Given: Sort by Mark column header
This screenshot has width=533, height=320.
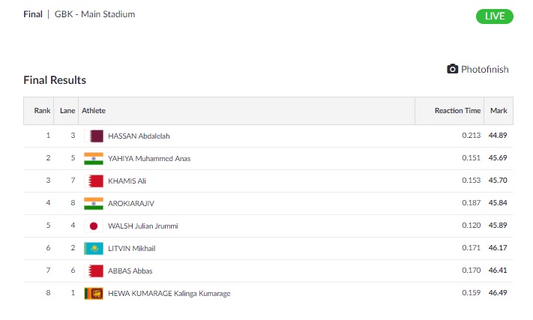Looking at the screenshot, I should coord(499,111).
